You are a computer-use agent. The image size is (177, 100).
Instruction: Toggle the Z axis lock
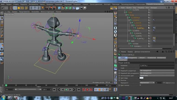coord(38,8)
